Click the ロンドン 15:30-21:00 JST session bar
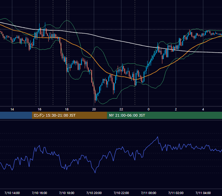 point(69,115)
